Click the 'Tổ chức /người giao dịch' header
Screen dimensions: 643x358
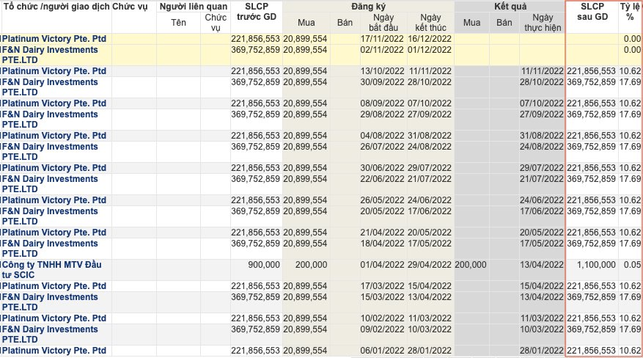[56, 6]
